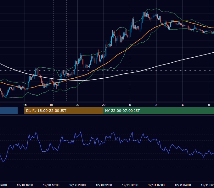Click the "22" hour label on price chart axis
Viewport: 214px width, 188px height.
104,105
